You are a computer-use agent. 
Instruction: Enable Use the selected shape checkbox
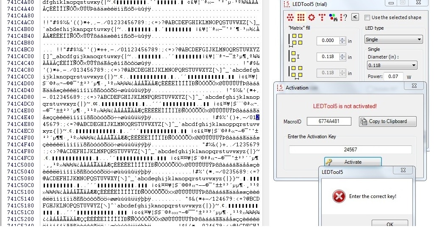[367, 17]
